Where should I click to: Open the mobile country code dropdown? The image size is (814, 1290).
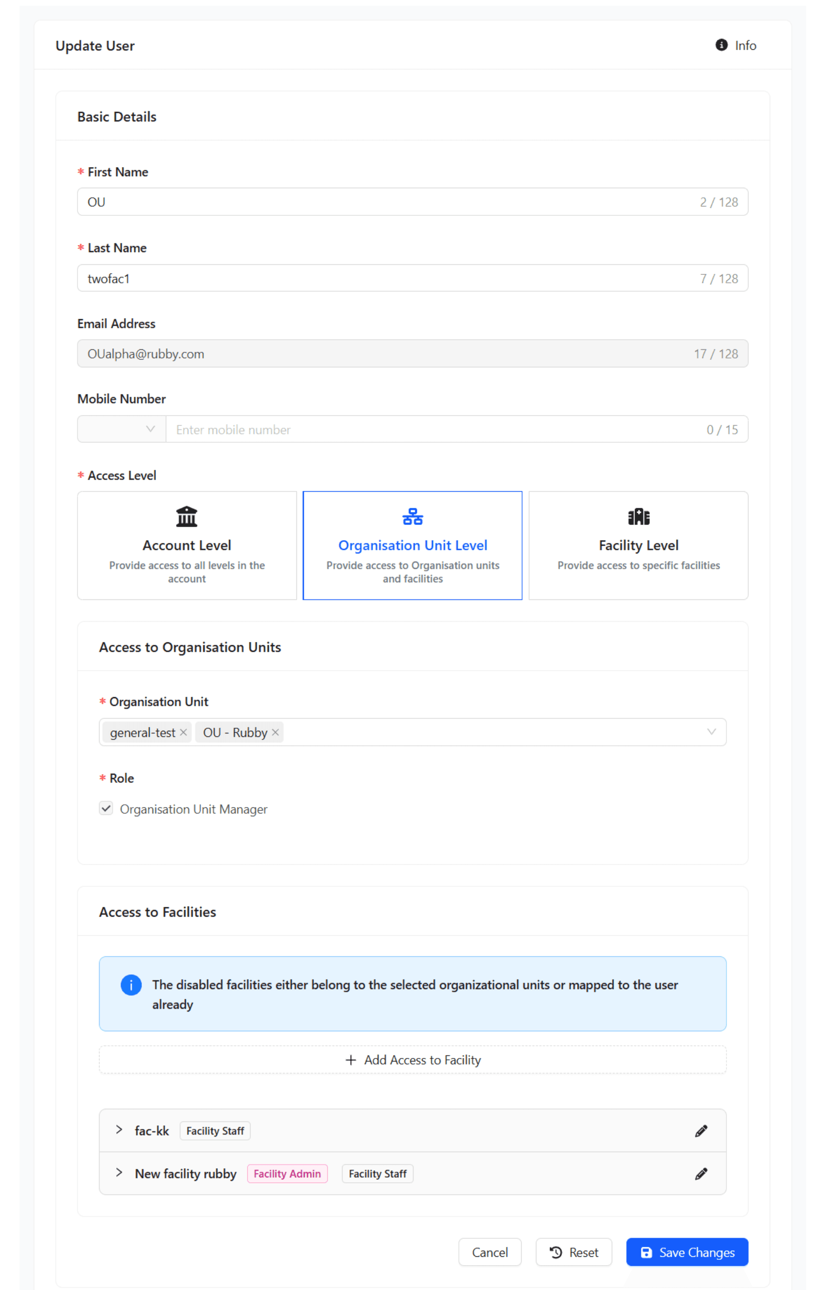pos(122,429)
